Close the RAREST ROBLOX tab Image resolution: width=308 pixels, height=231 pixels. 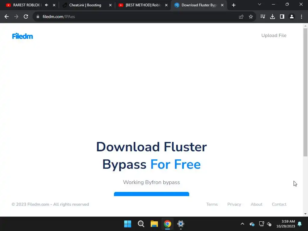click(54, 5)
